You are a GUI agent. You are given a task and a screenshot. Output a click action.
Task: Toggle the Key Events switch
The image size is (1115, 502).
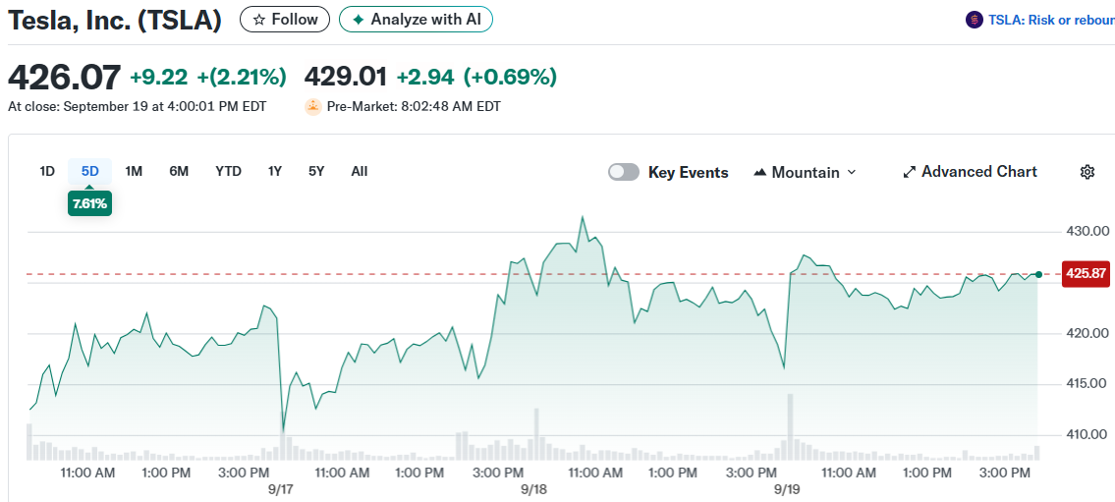click(624, 172)
